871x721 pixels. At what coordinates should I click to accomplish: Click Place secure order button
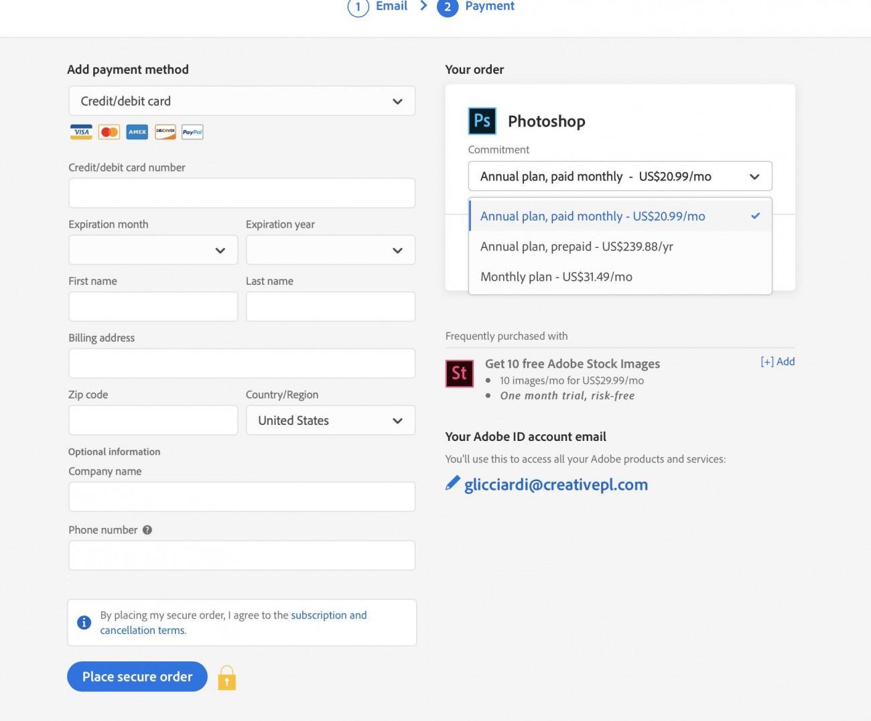point(137,677)
